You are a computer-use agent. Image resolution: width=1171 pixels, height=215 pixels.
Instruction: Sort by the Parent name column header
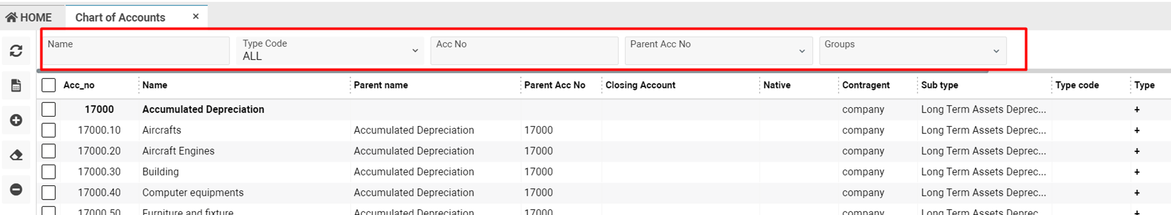(381, 85)
